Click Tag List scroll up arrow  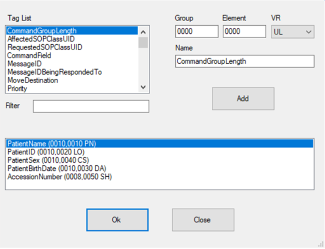143,32
